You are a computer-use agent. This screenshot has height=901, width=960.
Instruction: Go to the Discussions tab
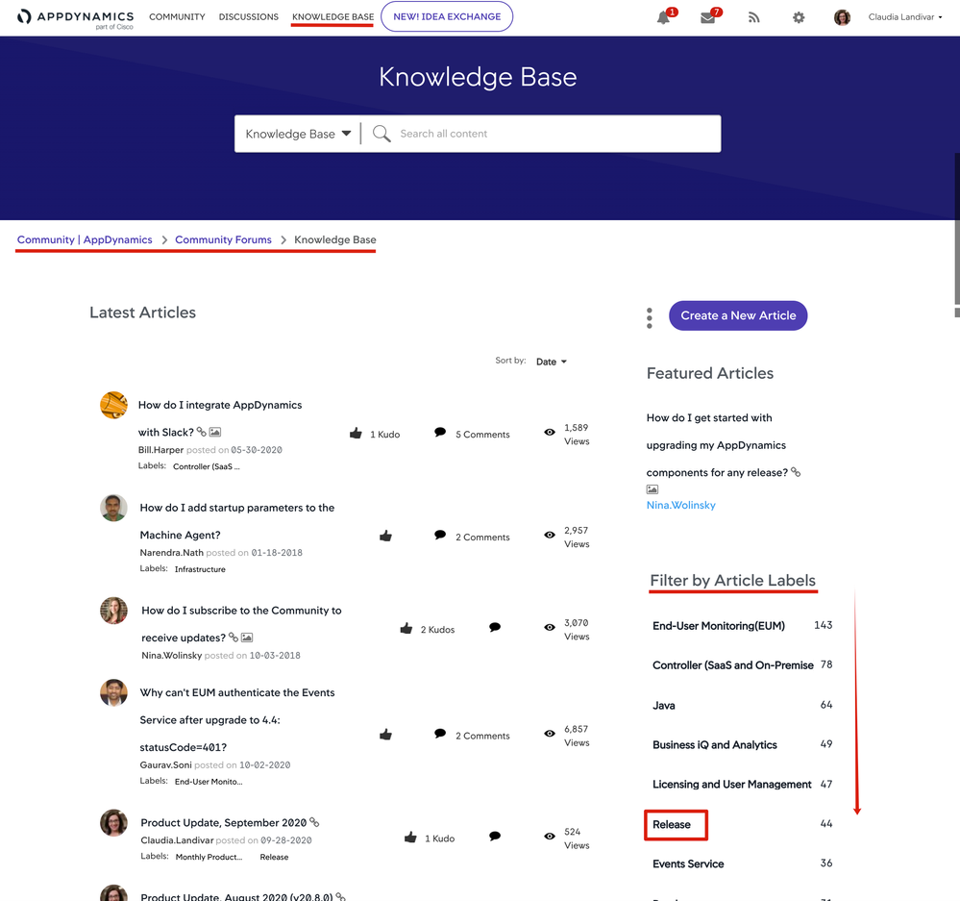(x=248, y=17)
